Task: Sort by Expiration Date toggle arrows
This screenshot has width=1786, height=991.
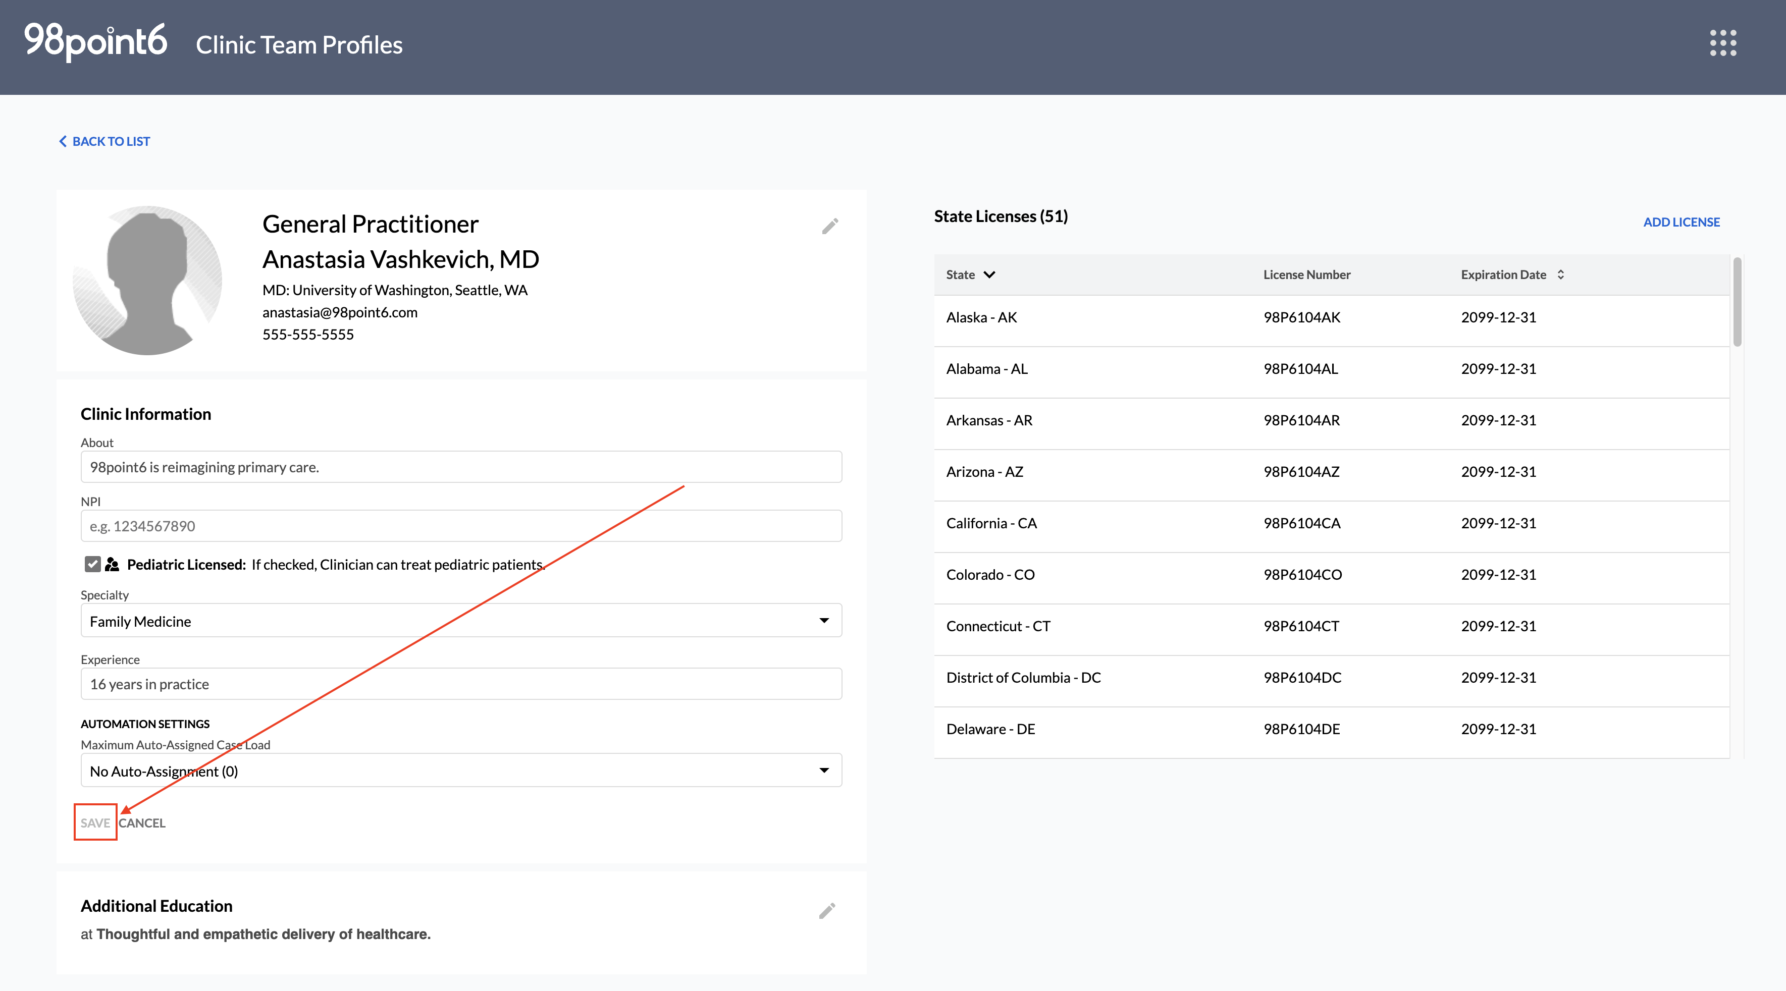Action: point(1561,274)
